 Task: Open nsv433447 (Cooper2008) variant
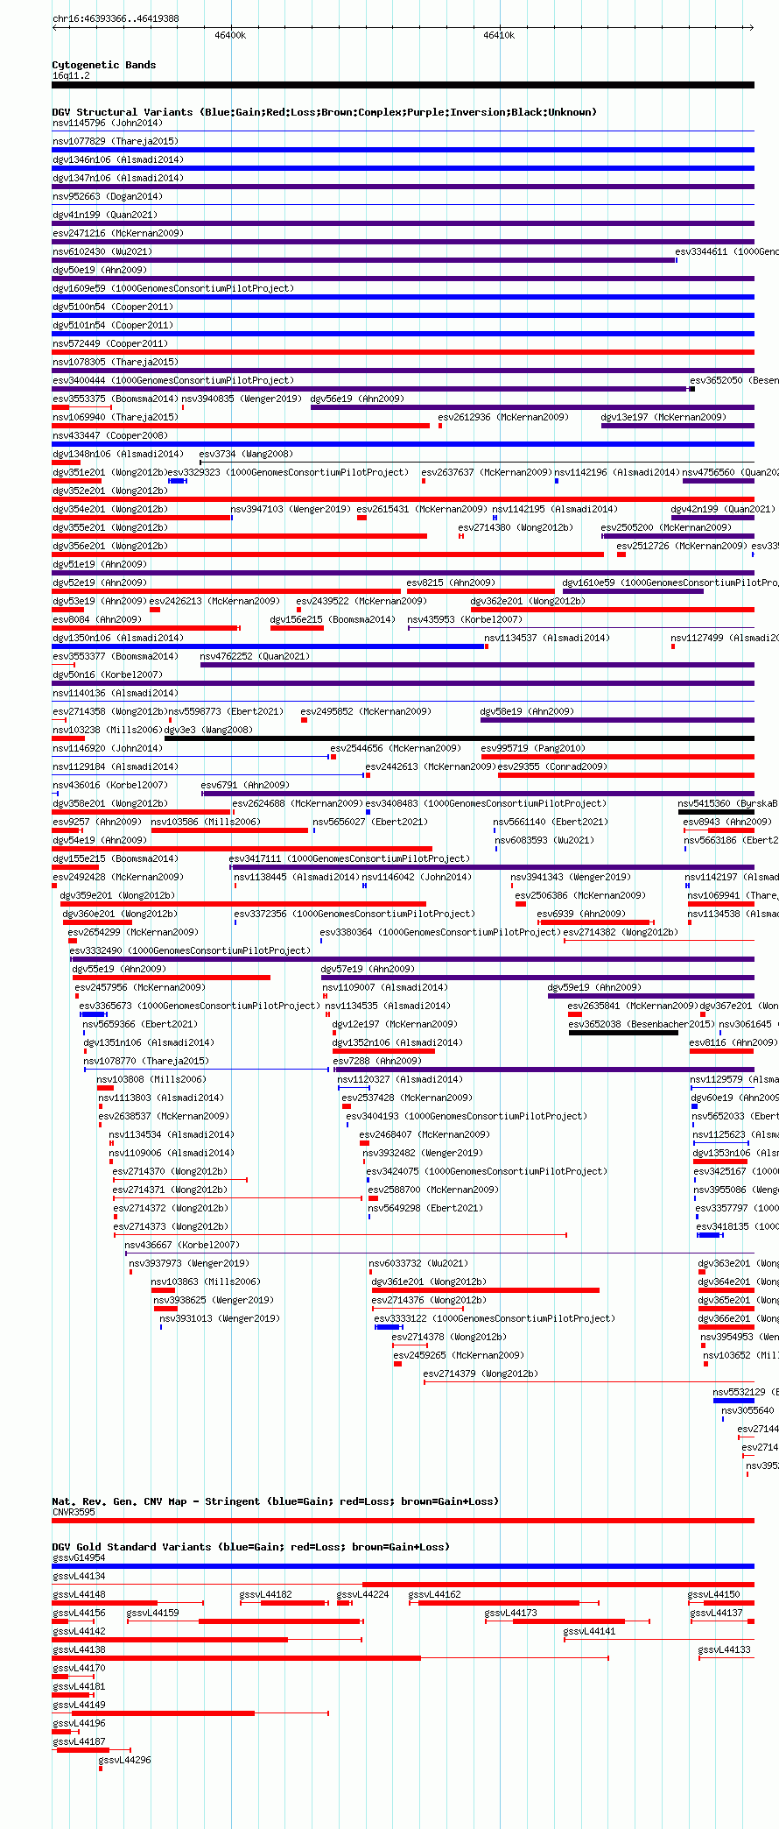[x=110, y=435]
